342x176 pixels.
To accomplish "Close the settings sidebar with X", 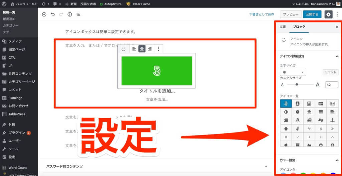I will [x=337, y=27].
